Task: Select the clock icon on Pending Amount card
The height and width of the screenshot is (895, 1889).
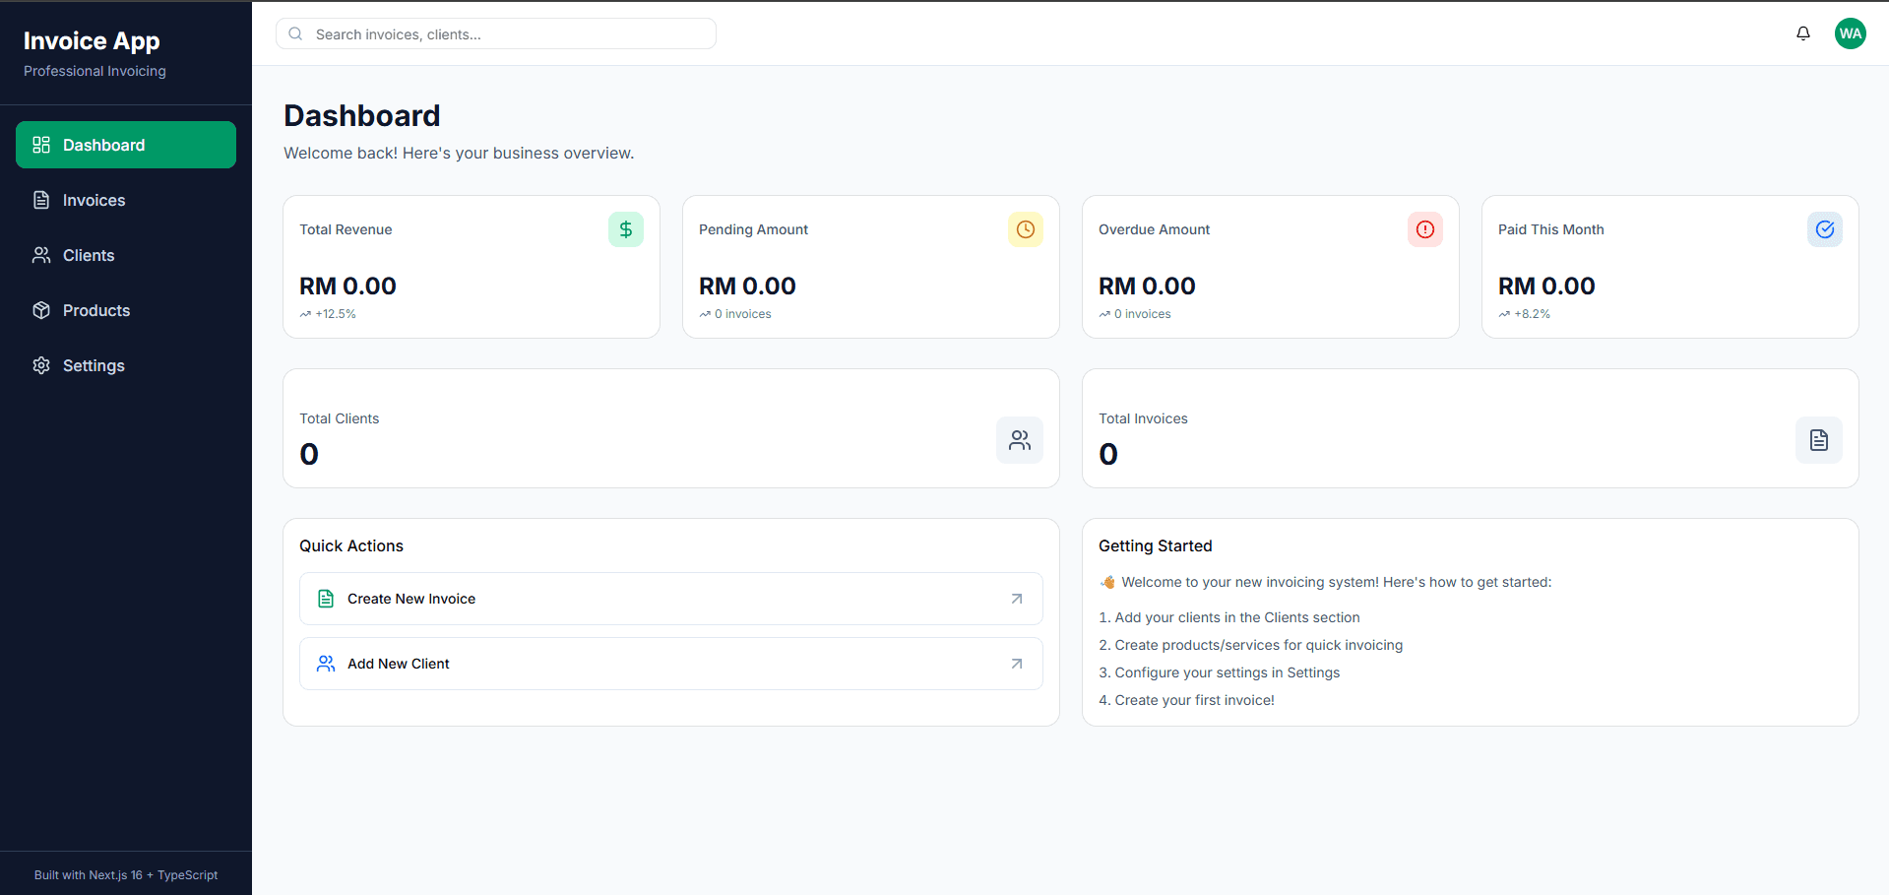Action: click(1025, 229)
